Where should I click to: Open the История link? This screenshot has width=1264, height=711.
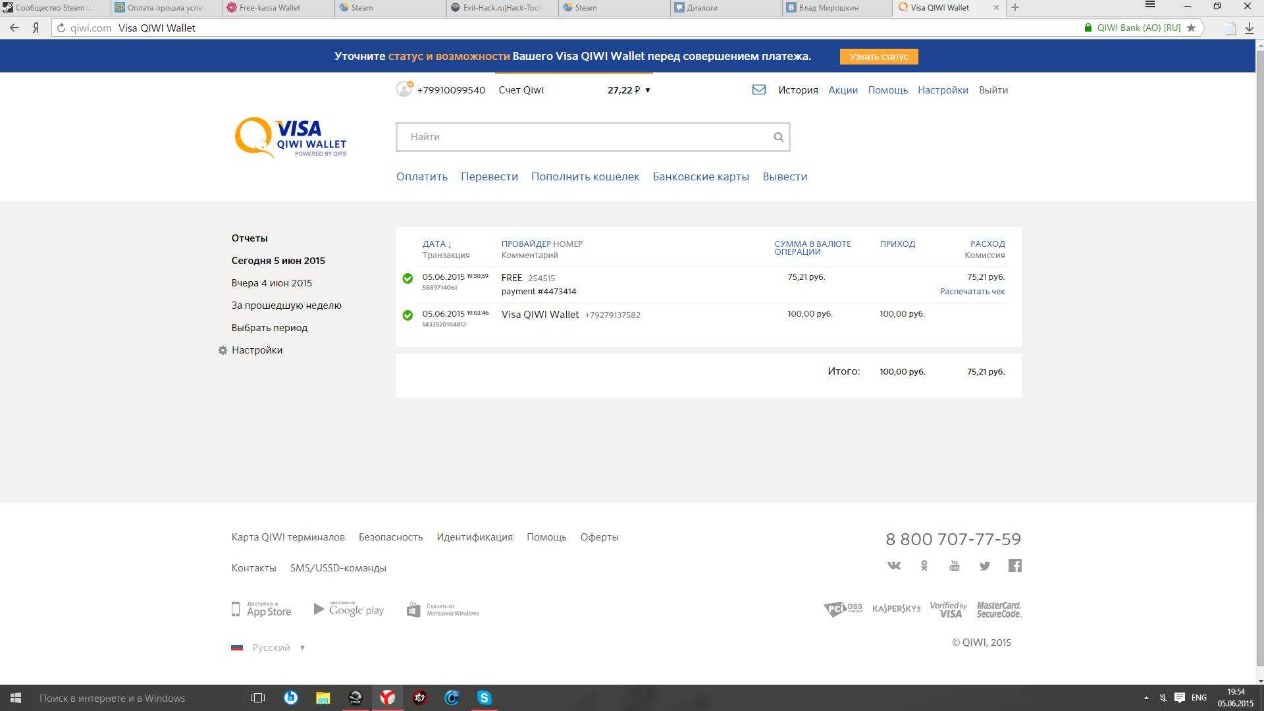798,90
